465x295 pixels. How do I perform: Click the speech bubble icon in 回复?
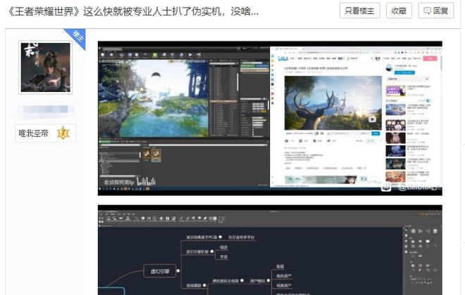[428, 11]
